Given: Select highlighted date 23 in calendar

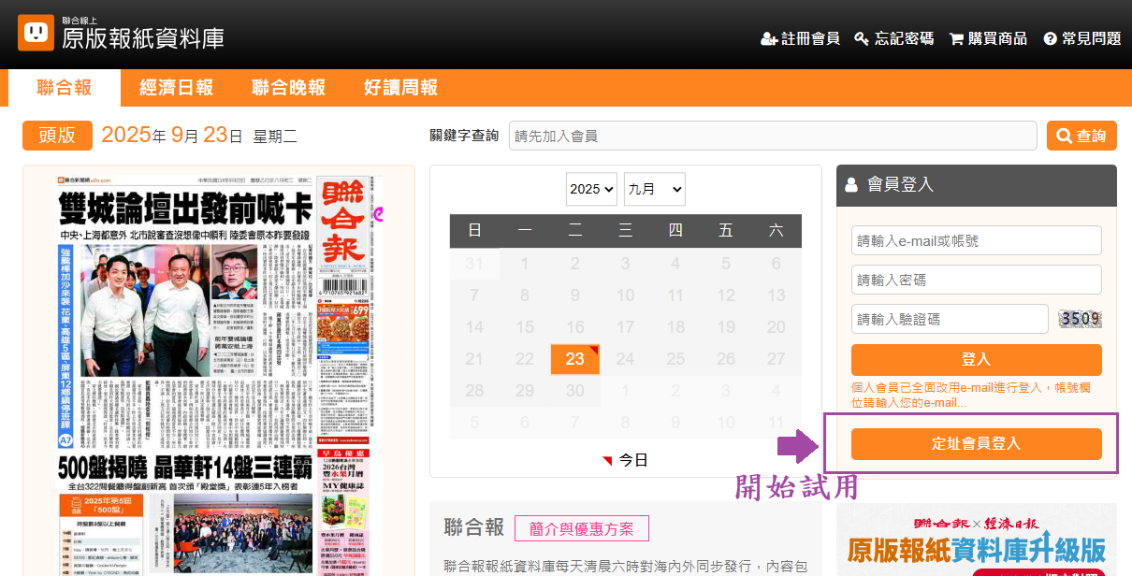Looking at the screenshot, I should 575,359.
